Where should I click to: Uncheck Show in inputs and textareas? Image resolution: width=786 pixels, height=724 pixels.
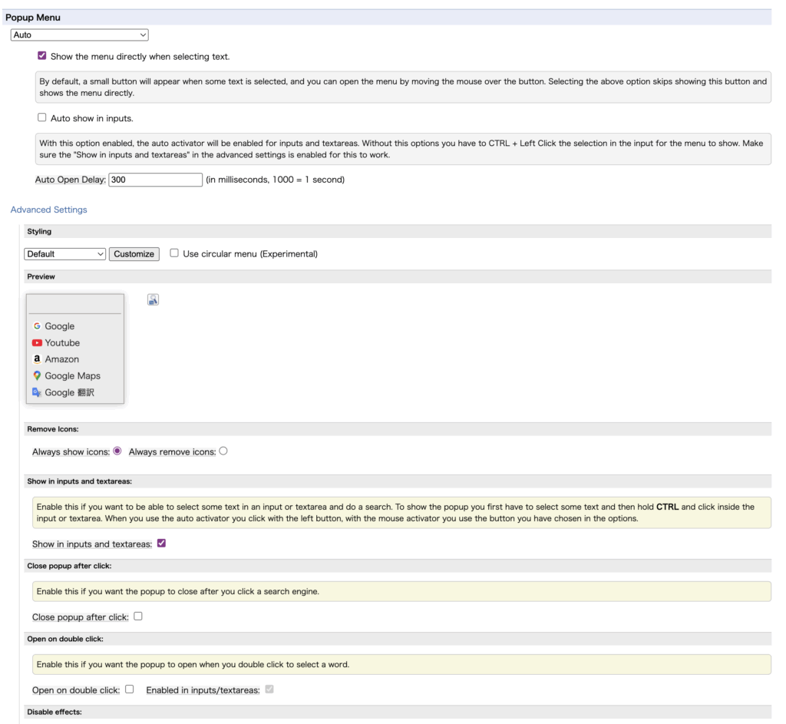click(161, 544)
